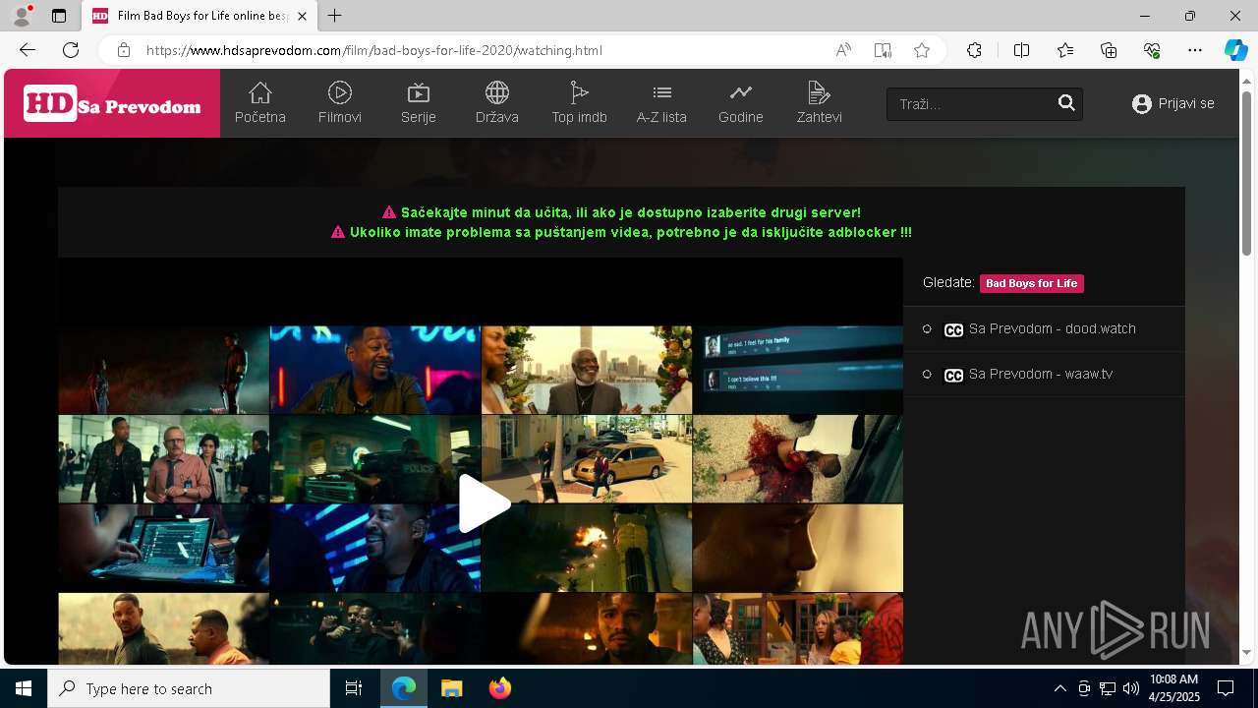Click the browser back arrow
The image size is (1258, 708).
click(28, 50)
